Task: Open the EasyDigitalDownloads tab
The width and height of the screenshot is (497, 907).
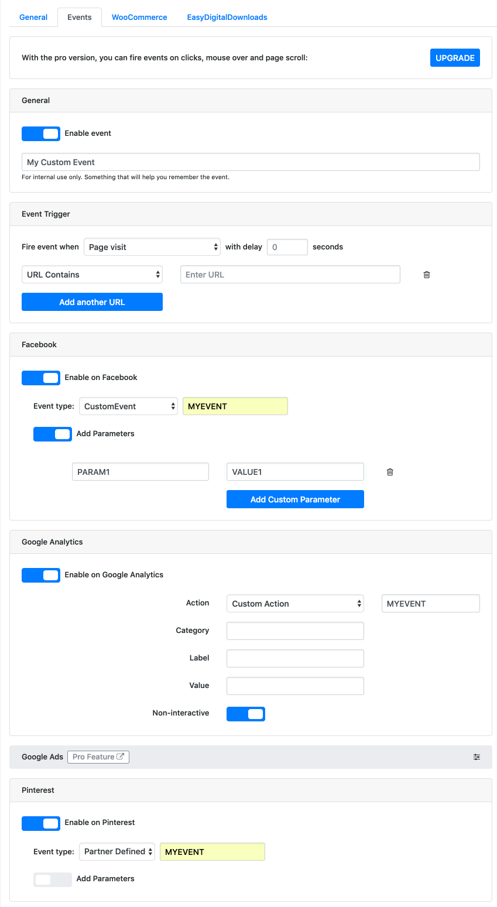Action: point(227,18)
